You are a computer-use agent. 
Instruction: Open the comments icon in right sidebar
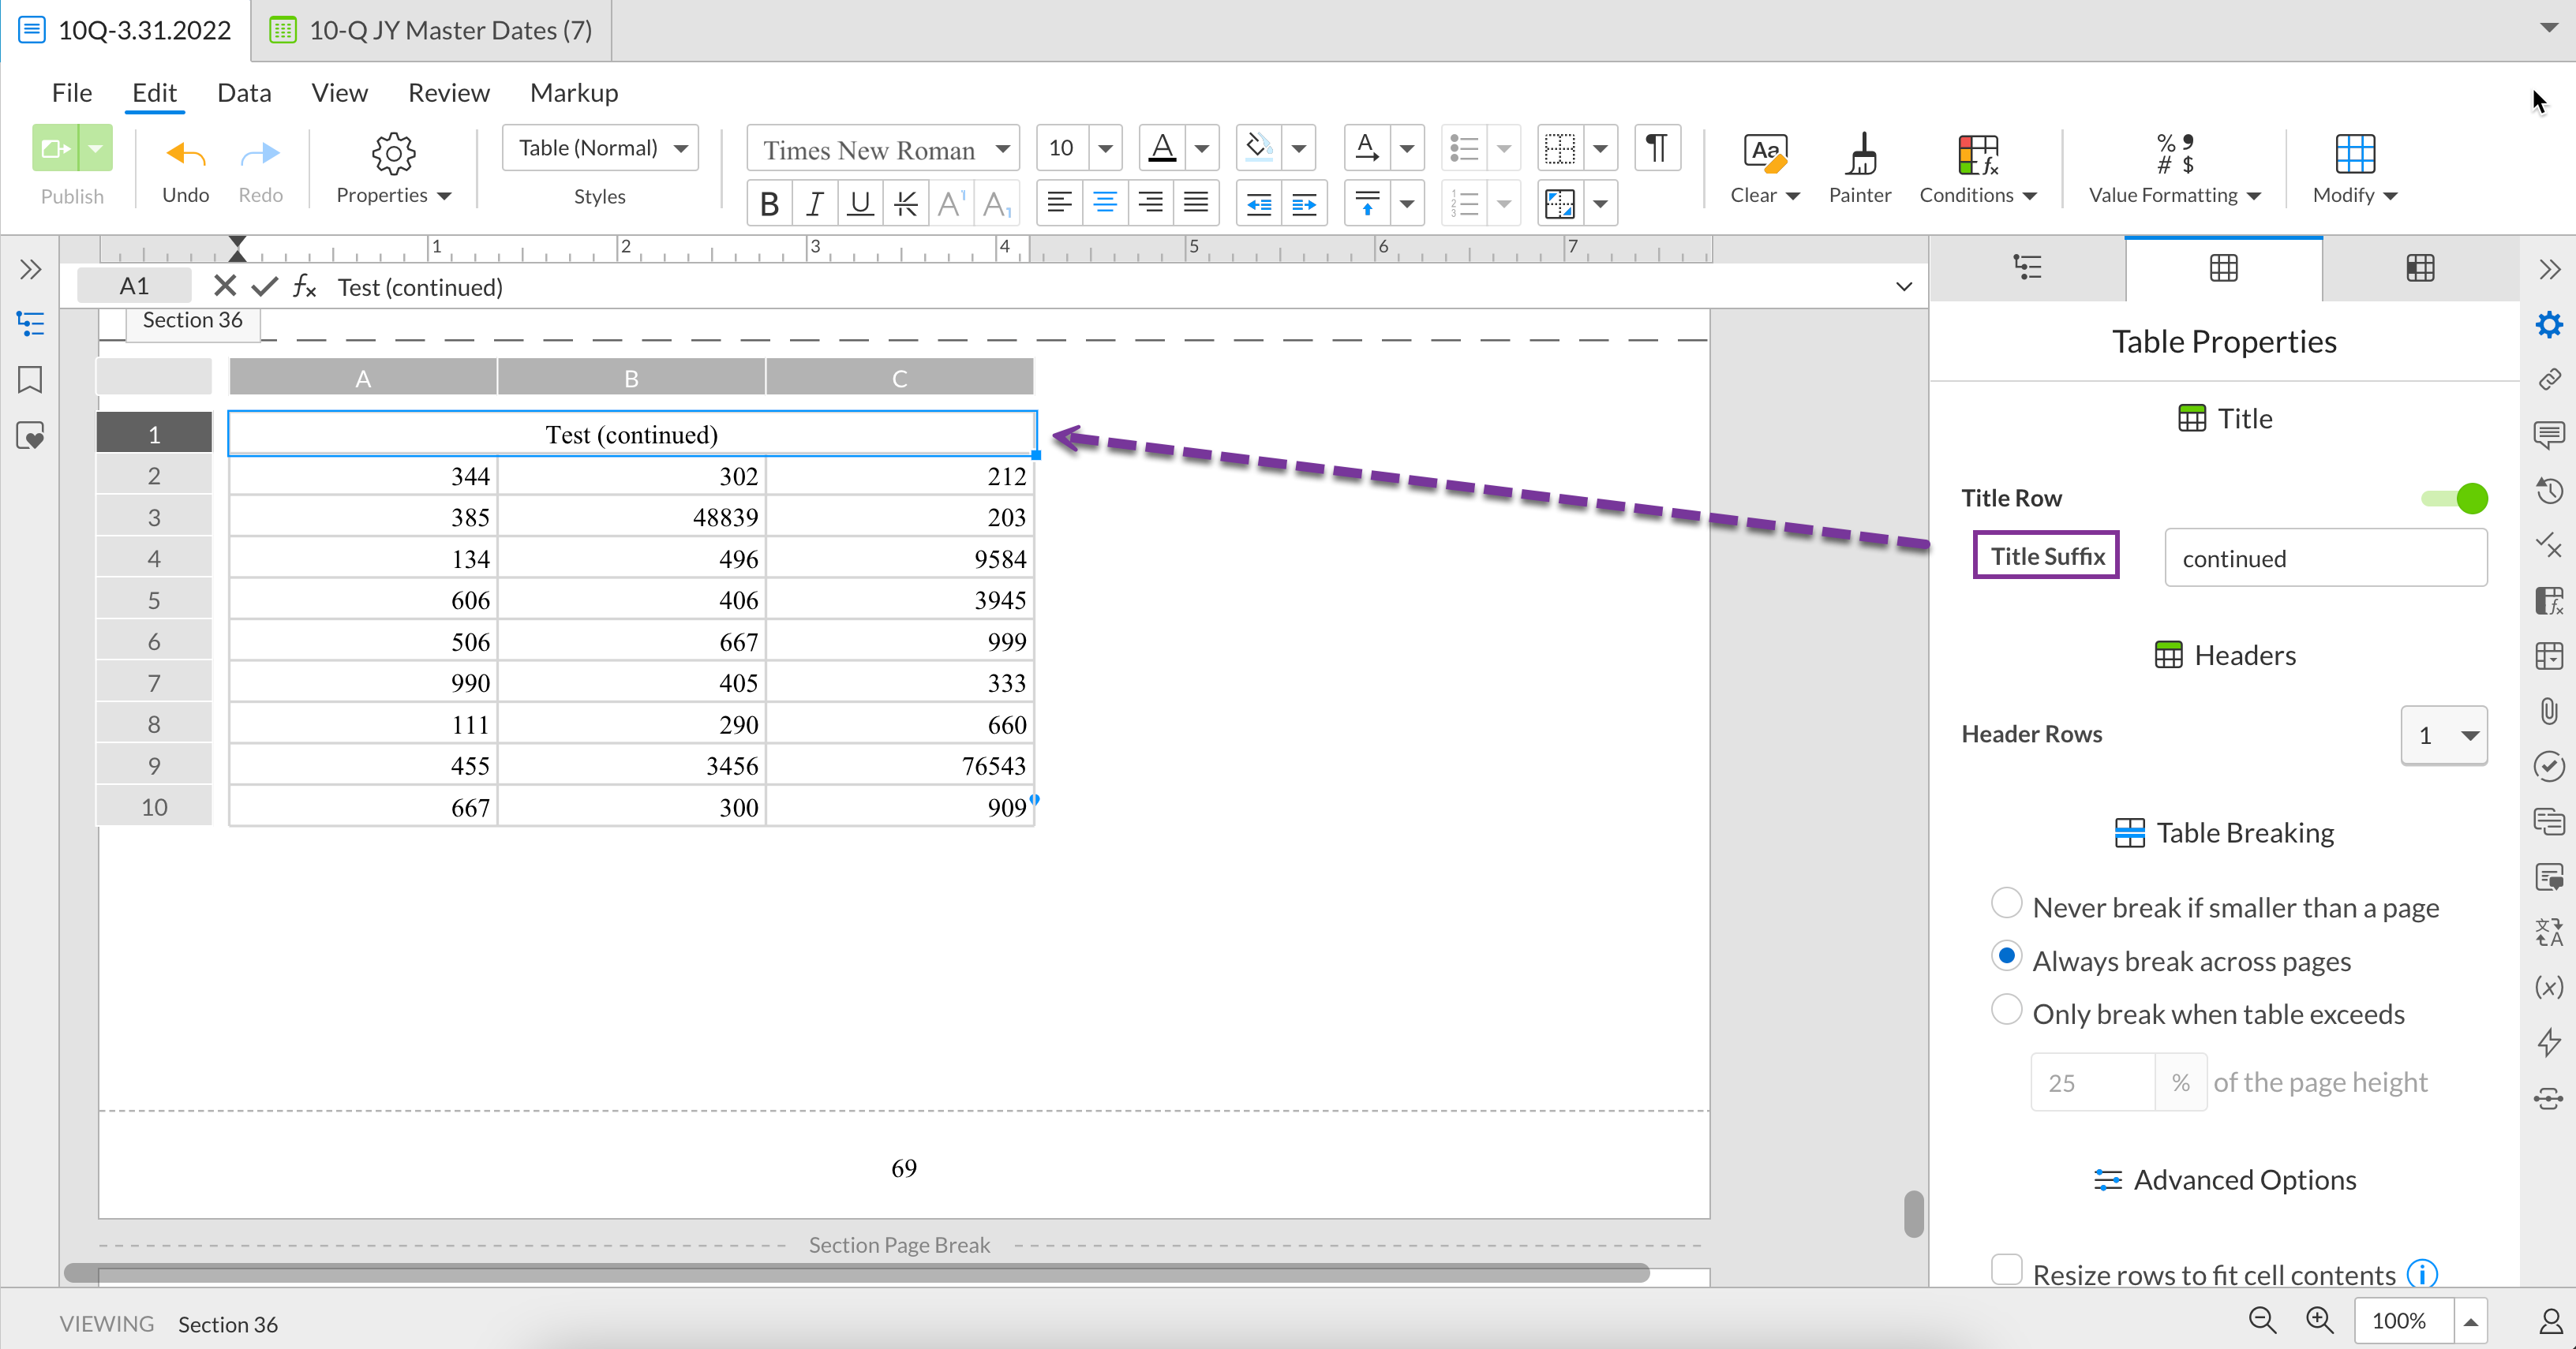tap(2548, 434)
